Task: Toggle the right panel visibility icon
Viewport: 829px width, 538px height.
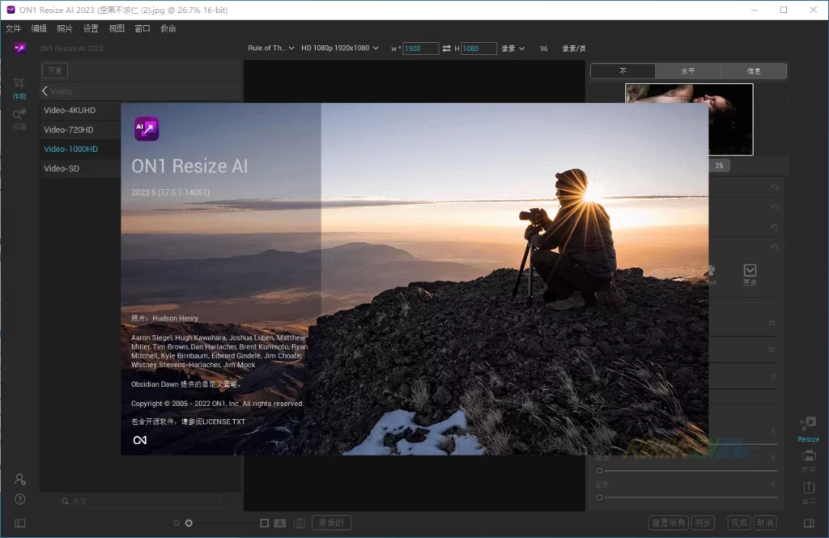Action: click(x=808, y=523)
